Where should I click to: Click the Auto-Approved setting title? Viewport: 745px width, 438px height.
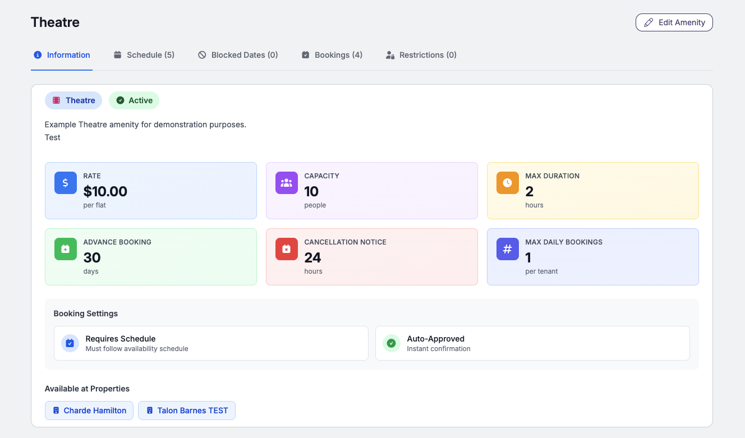click(x=436, y=339)
